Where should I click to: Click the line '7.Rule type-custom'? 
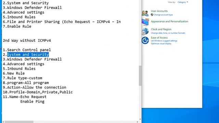tap(23, 78)
